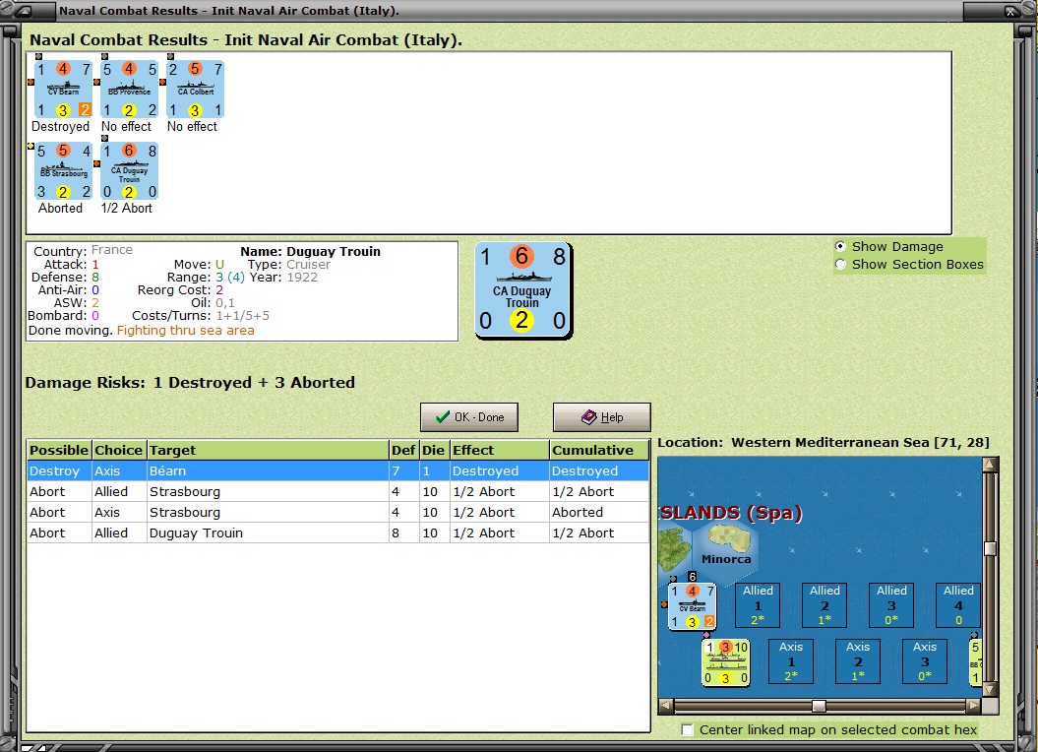The image size is (1038, 752).
Task: Click the CV Béarn counter on the map
Action: [x=692, y=606]
